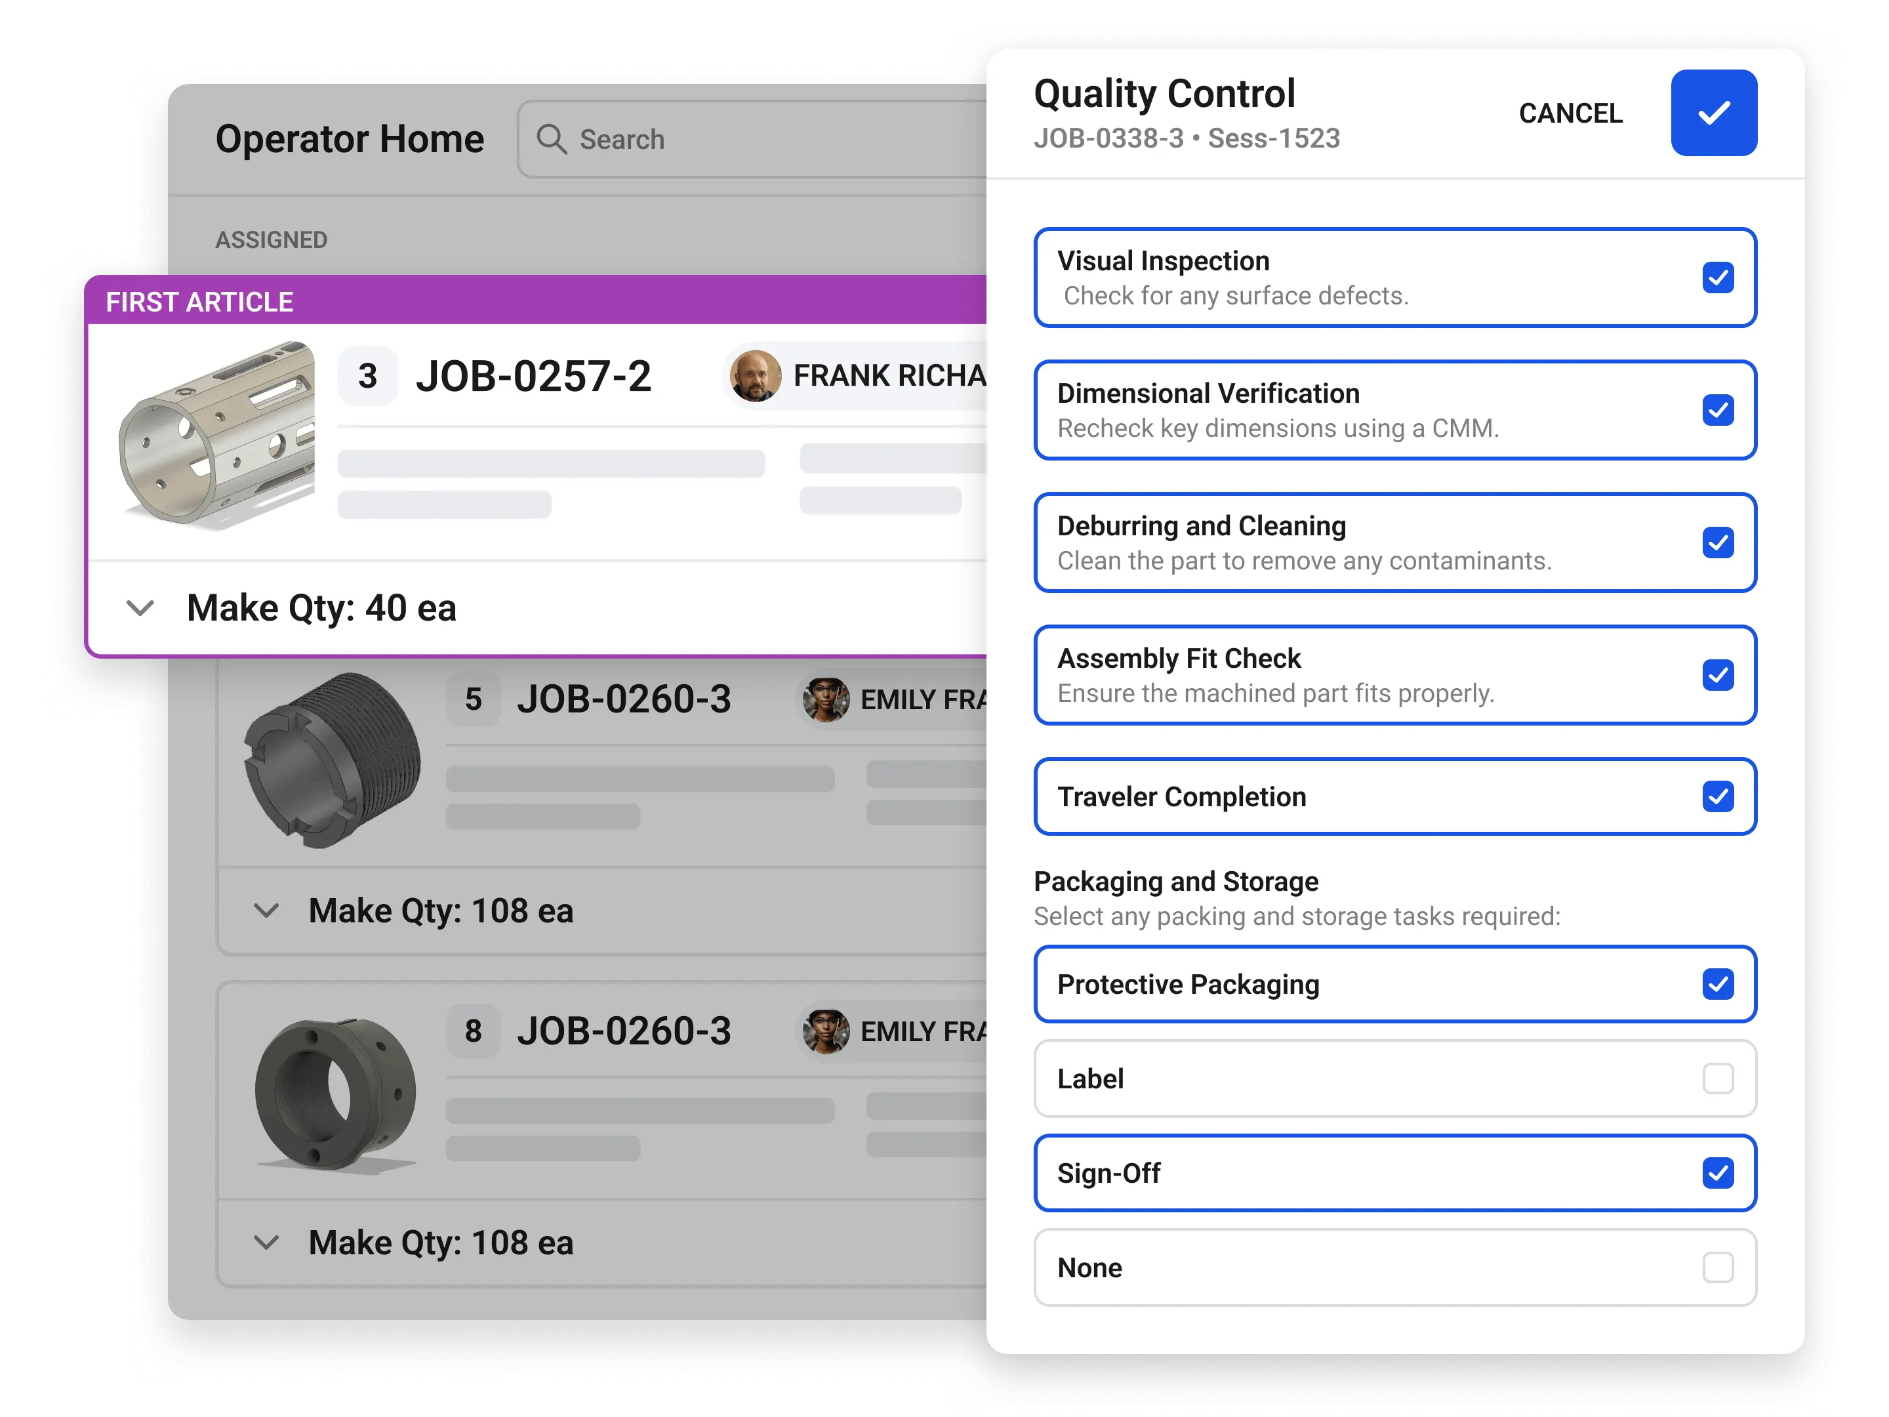Confirm Quality Control with the blue checkmark button
The width and height of the screenshot is (1889, 1417).
[x=1713, y=113]
